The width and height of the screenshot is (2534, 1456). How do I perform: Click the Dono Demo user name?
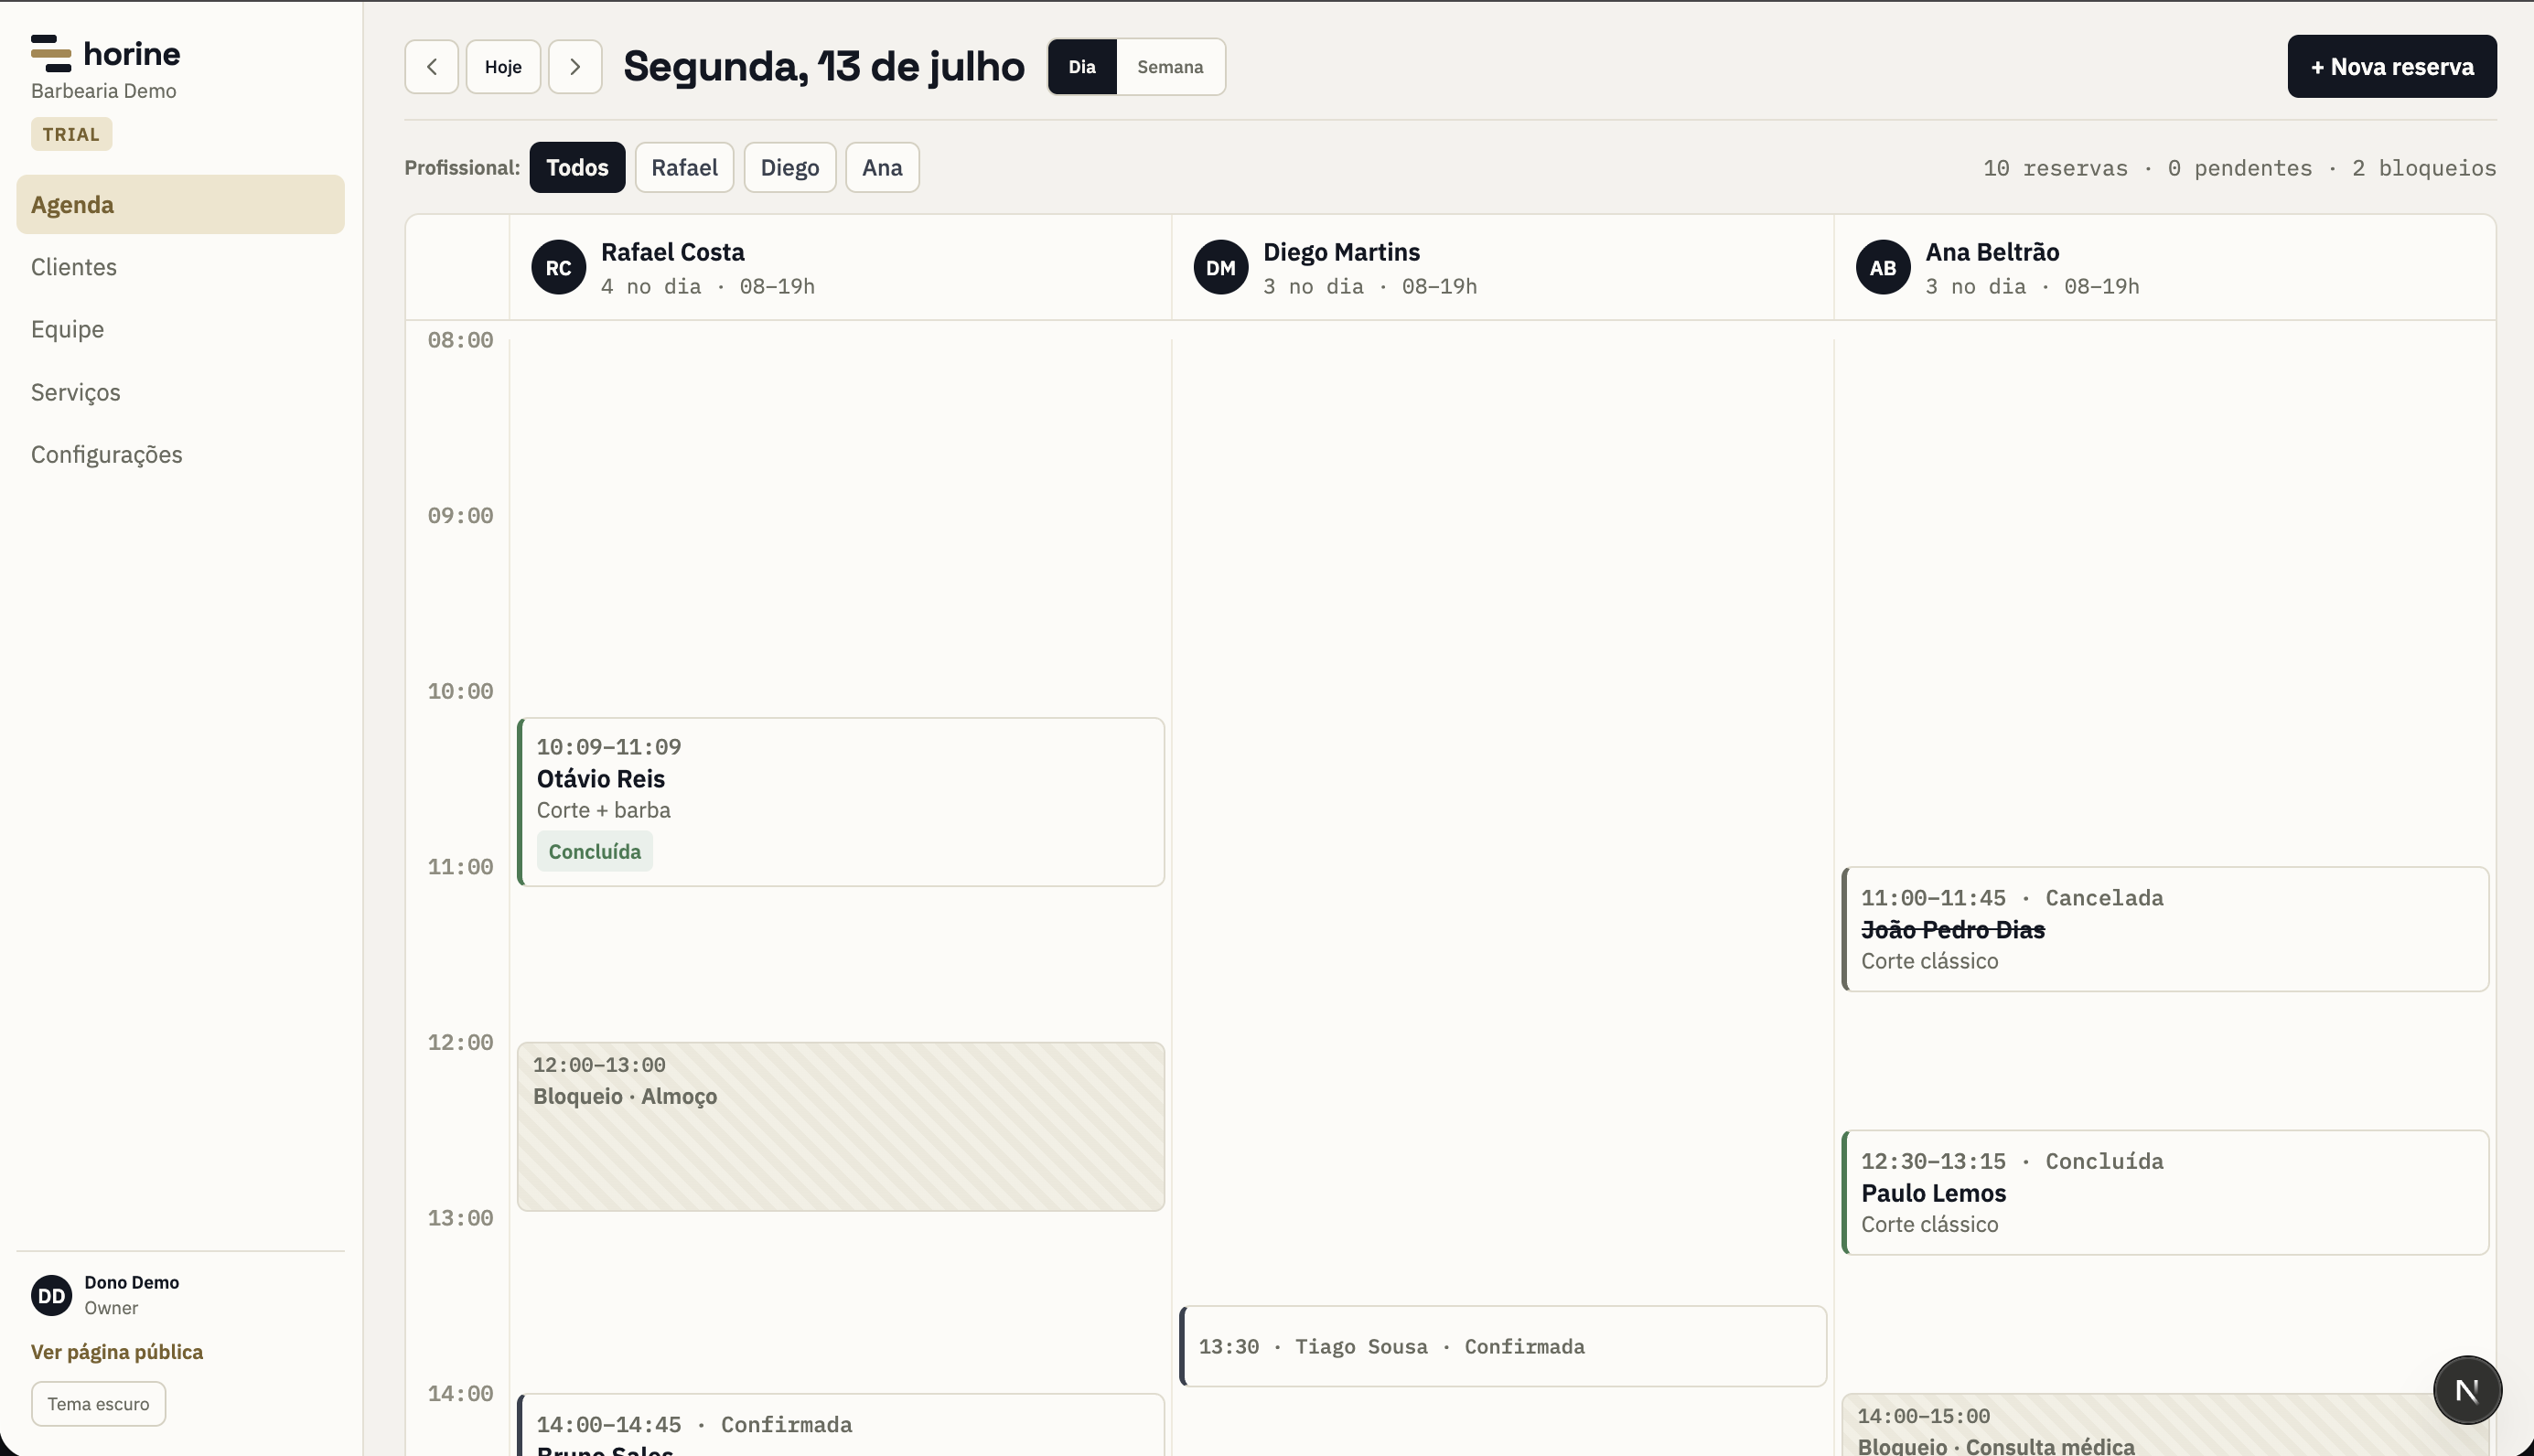pyautogui.click(x=131, y=1282)
